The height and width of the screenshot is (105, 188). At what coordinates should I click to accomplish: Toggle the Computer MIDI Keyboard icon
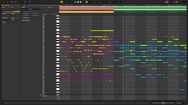pos(167,2)
